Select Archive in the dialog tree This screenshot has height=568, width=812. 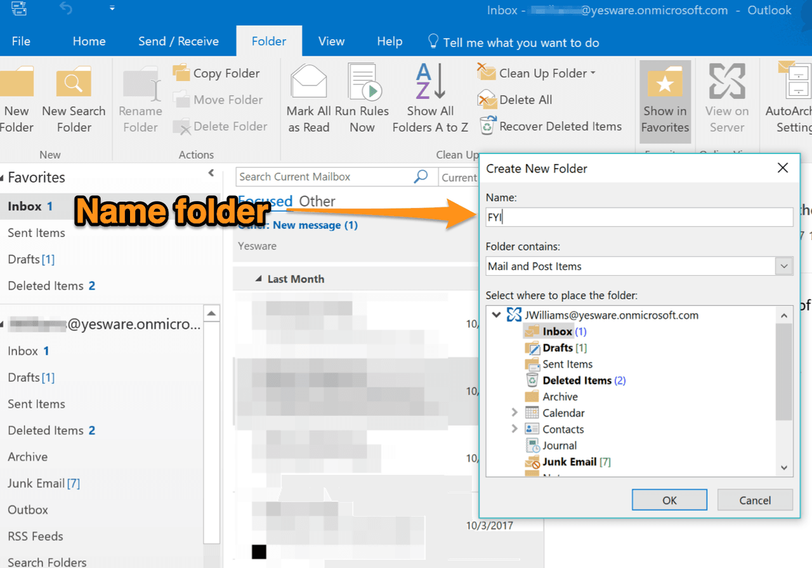[x=551, y=397]
